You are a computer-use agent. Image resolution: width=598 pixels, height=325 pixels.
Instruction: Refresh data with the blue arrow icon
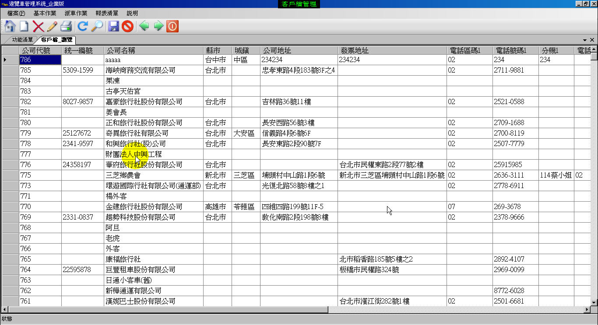83,26
